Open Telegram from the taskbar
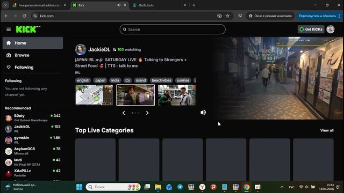Image resolution: width=344 pixels, height=193 pixels. (180, 187)
